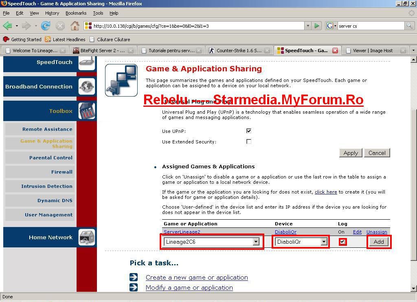This screenshot has width=417, height=302.
Task: Open the History menu
Action: (52, 13)
